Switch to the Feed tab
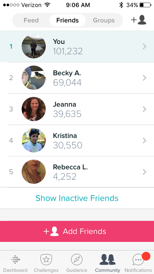154x274 pixels. tap(31, 20)
